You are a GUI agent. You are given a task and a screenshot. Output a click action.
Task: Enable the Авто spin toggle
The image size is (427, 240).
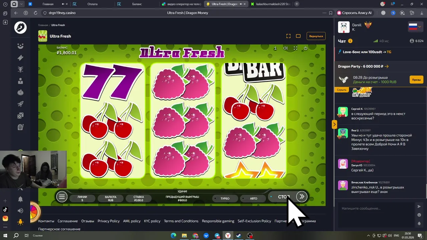(x=253, y=198)
